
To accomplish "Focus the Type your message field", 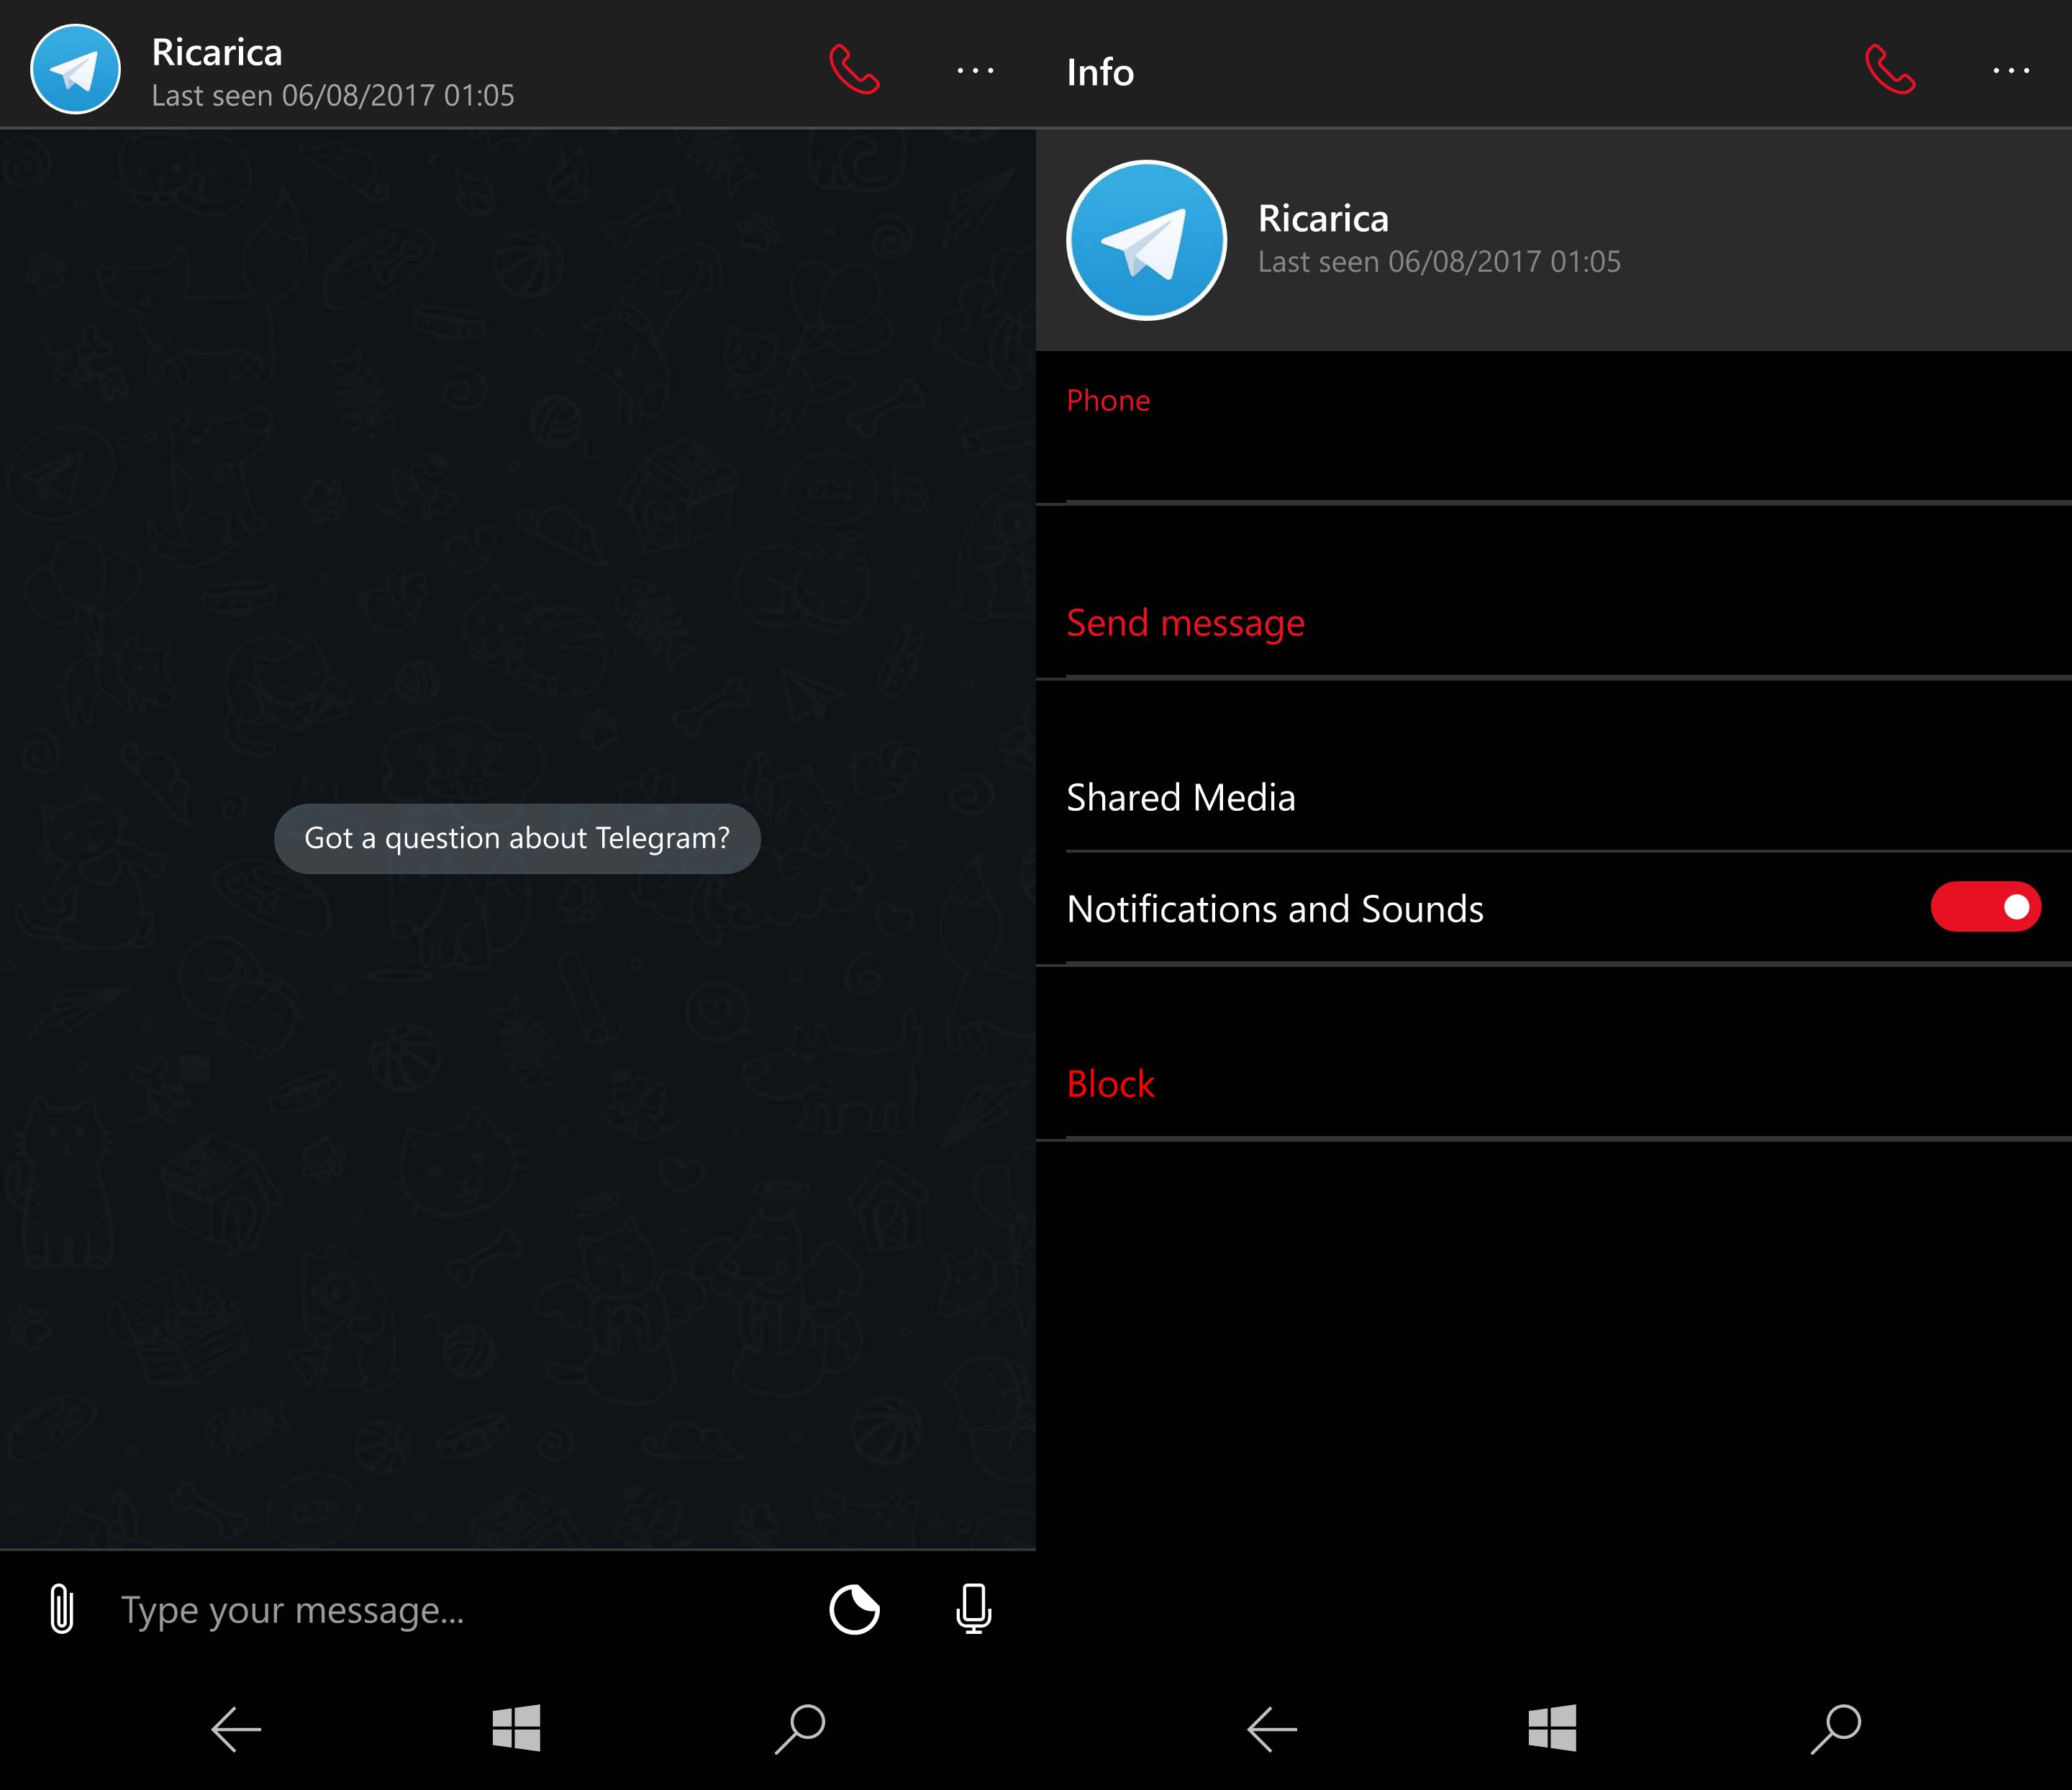I will point(460,1610).
